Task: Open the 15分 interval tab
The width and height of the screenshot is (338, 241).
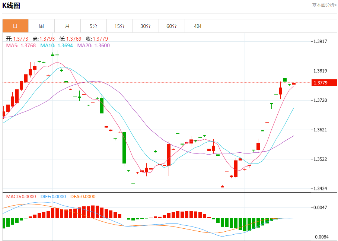Action: 119,26
